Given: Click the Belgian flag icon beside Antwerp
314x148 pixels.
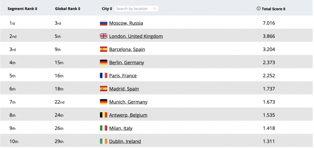Looking at the screenshot, I should coord(104,115).
